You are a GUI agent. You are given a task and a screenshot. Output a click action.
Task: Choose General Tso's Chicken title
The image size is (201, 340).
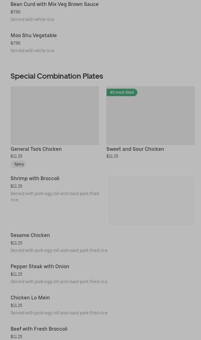click(36, 149)
